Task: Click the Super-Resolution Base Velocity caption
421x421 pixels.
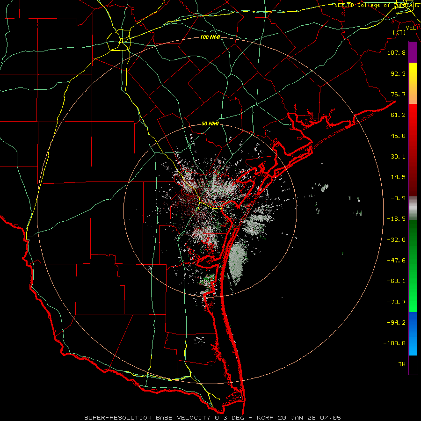Action: click(213, 418)
